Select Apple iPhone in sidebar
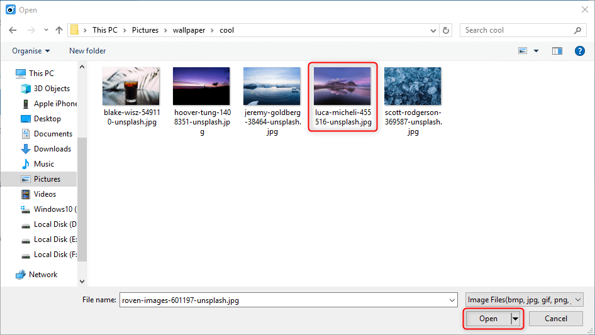This screenshot has height=335, width=595. (x=55, y=104)
